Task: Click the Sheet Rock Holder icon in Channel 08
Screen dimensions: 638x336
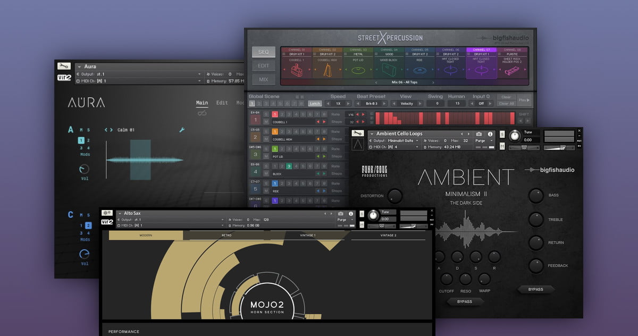Action: tap(513, 72)
